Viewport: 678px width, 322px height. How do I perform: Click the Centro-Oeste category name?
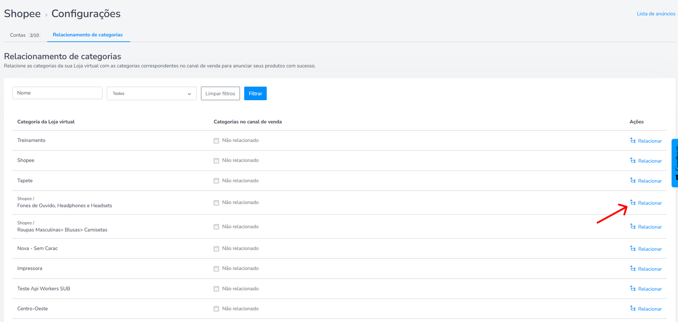[32, 308]
